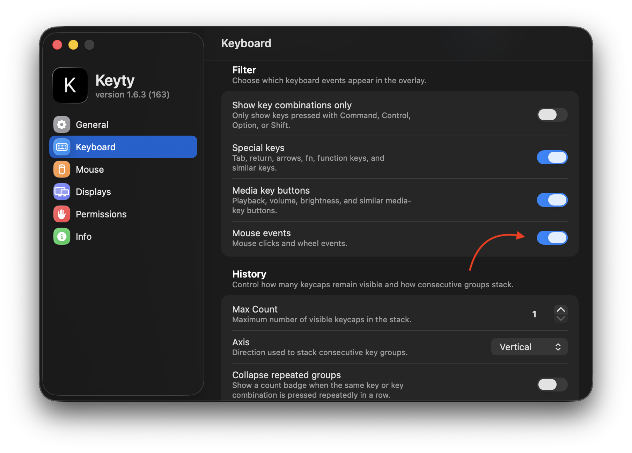
Task: Switch to Displays settings
Action: click(x=123, y=192)
